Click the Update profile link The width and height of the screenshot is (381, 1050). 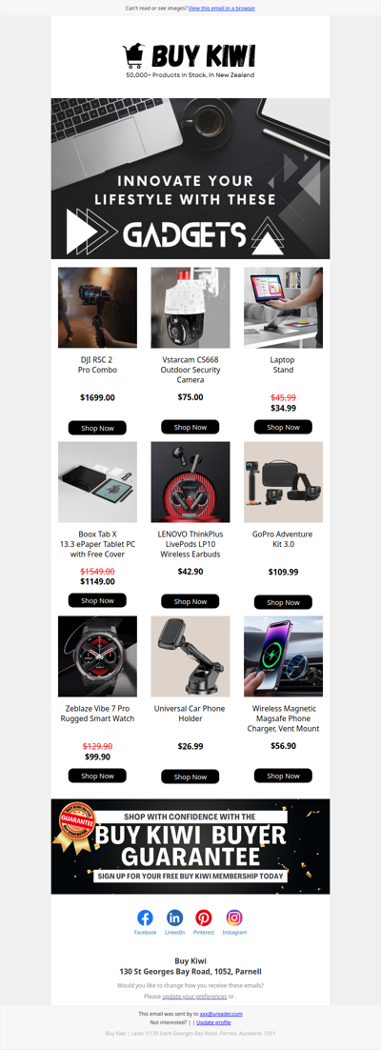213,1022
